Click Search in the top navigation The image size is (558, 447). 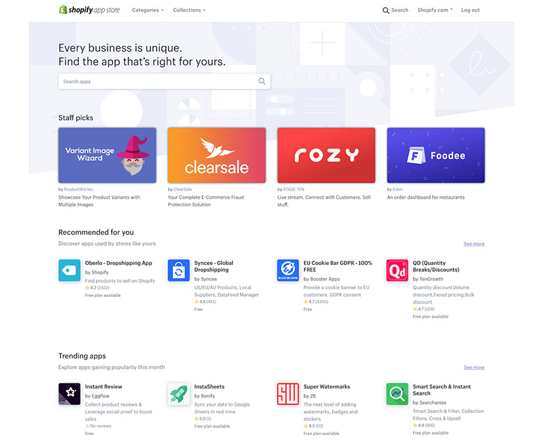[395, 10]
